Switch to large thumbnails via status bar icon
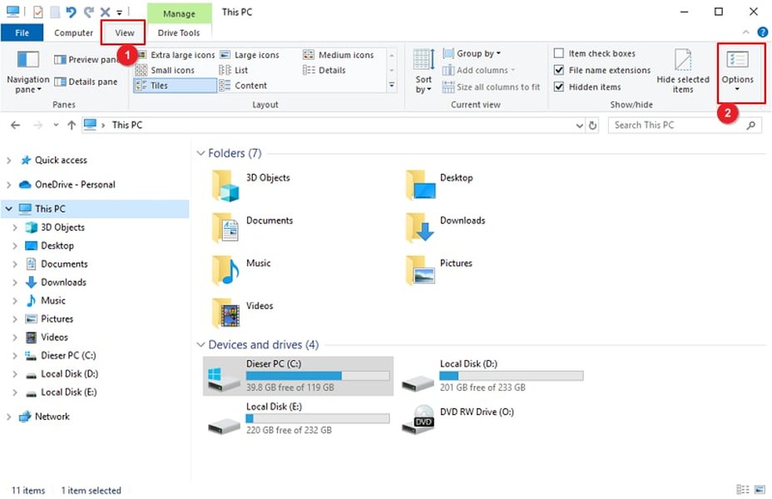Image resolution: width=772 pixels, height=499 pixels. point(760,490)
